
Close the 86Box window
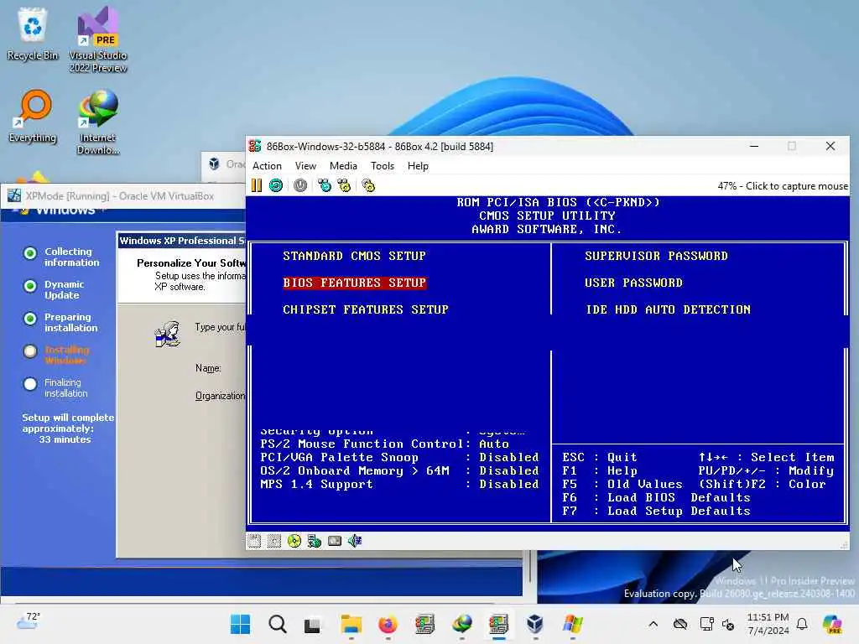(x=830, y=146)
